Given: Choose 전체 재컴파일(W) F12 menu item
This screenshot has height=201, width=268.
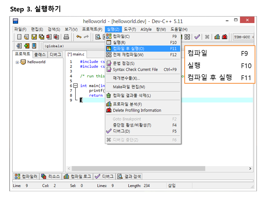Looking at the screenshot, I should coord(143,55).
